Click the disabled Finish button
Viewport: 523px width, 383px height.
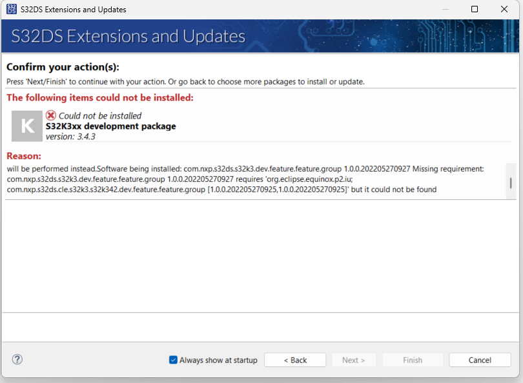413,360
